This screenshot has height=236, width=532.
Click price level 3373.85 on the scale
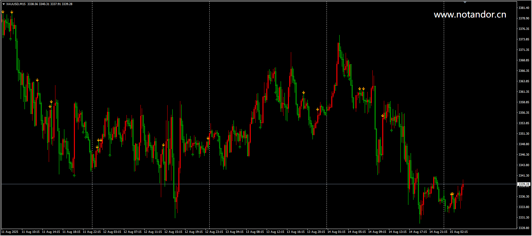coord(524,39)
